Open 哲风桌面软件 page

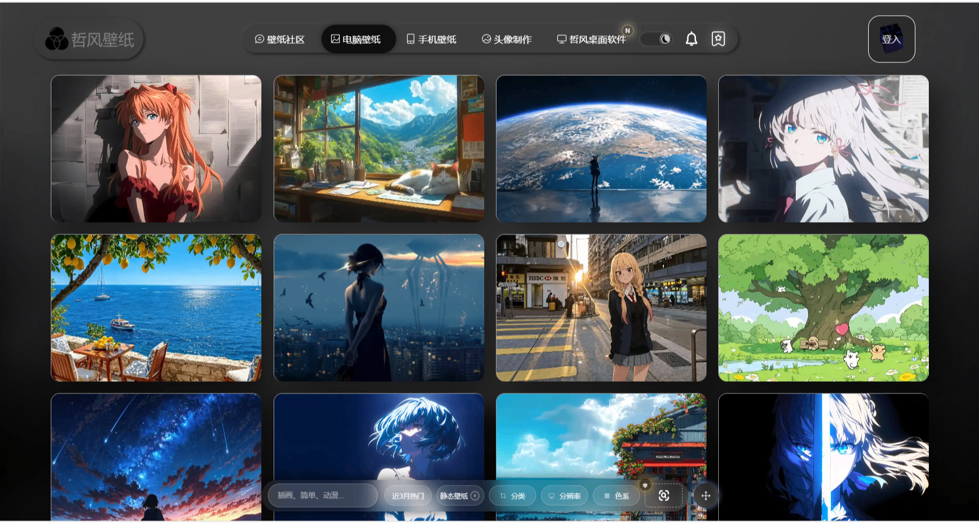tap(592, 39)
